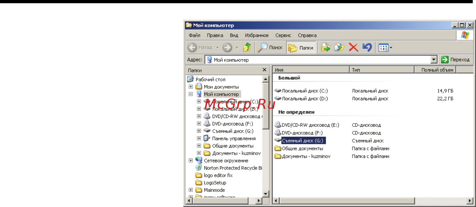
Task: Click the Move To folder icon
Action: pyautogui.click(x=325, y=47)
